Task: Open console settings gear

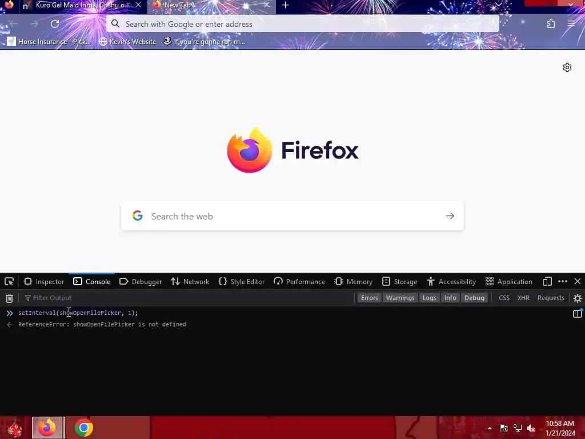Action: coord(577,298)
